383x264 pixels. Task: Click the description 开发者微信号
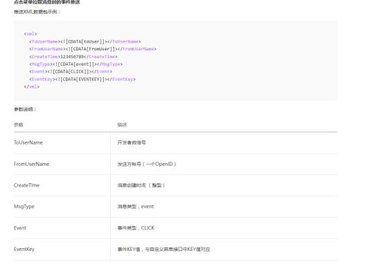[132, 142]
